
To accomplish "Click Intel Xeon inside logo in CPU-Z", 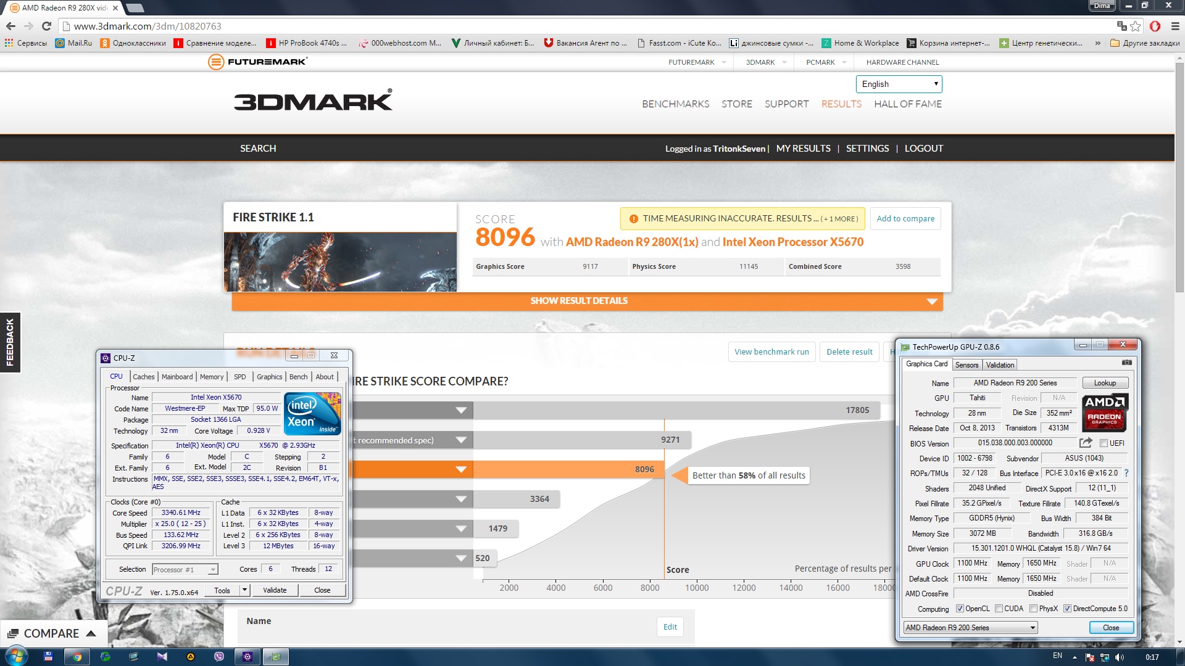I will [x=312, y=414].
